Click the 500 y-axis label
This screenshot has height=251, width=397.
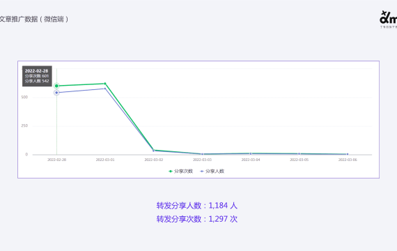tap(24, 97)
